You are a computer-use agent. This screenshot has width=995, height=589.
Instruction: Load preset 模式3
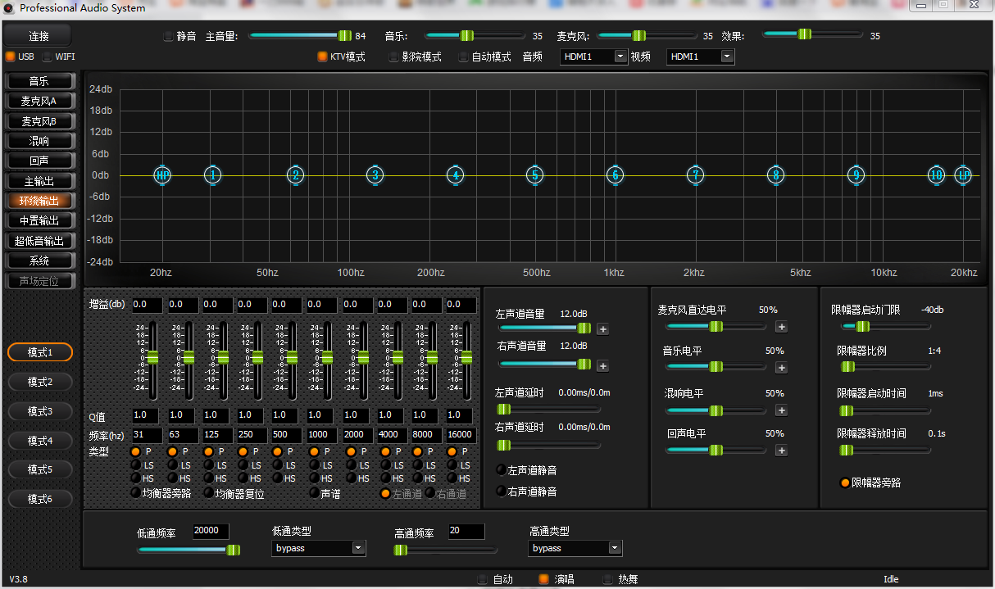40,410
